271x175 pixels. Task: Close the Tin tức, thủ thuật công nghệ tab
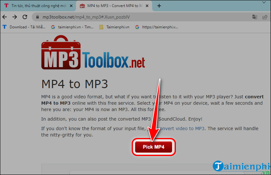point(71,6)
